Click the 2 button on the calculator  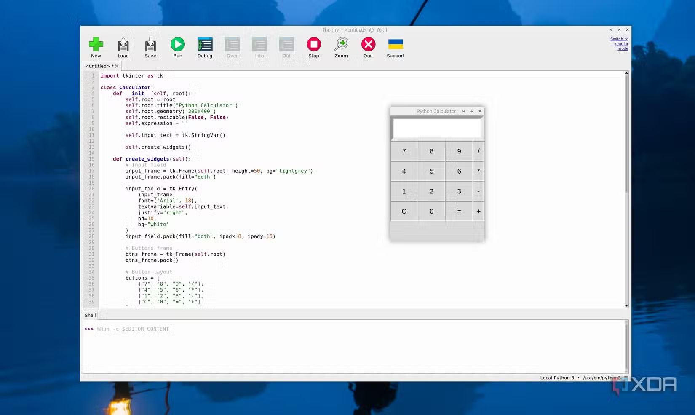[431, 191]
